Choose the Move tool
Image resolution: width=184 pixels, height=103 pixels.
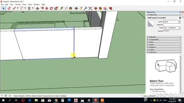click(x=47, y=8)
